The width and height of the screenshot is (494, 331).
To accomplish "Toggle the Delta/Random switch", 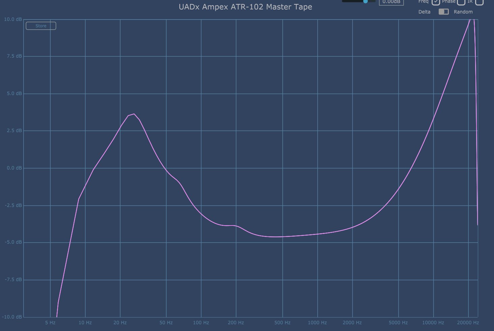I will click(443, 12).
